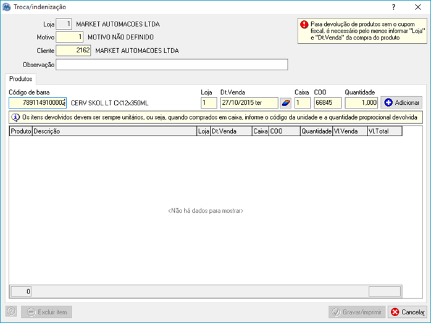Click the empty total box in grid footer

[385, 292]
